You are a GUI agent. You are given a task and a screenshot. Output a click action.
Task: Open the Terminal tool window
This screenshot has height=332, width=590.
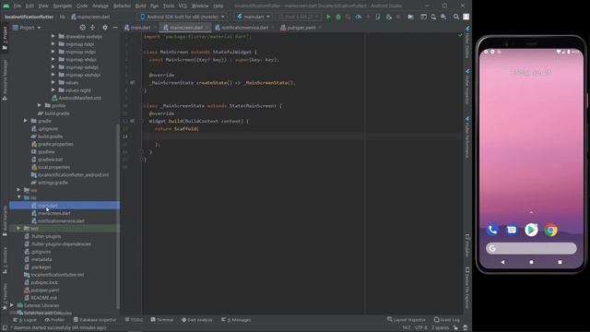coord(162,320)
